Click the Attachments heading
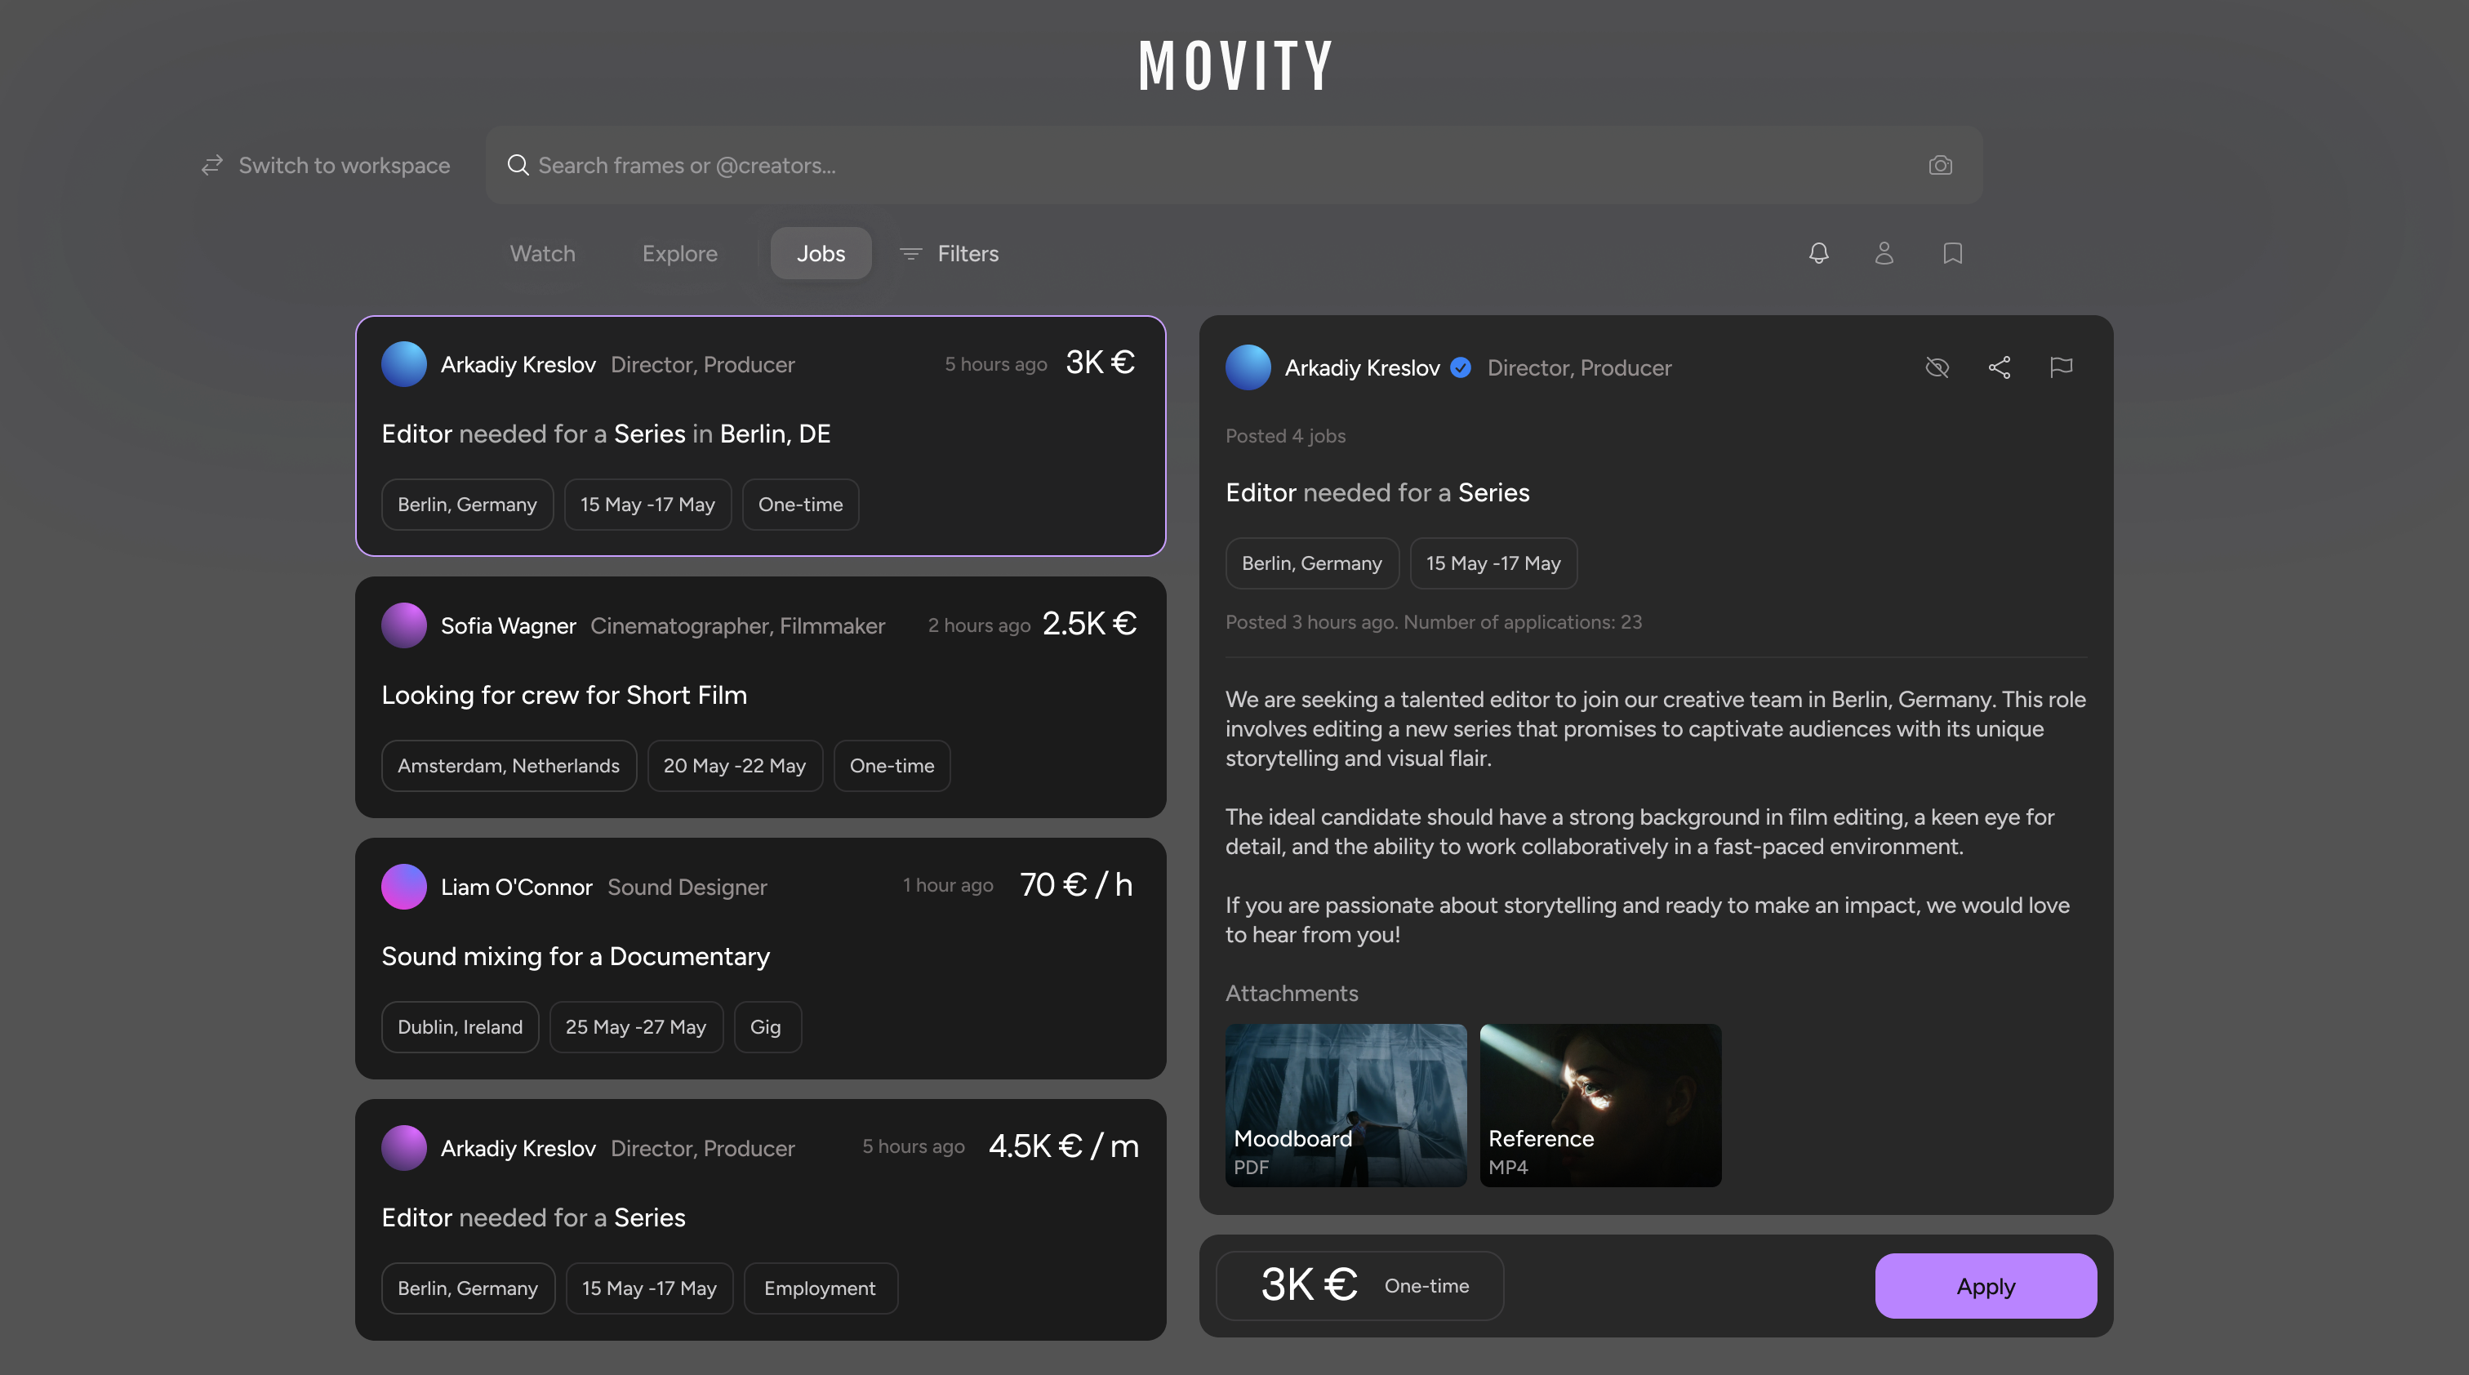Screen dimensions: 2469x1375 click(x=1292, y=994)
